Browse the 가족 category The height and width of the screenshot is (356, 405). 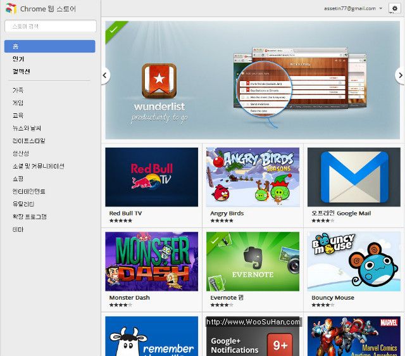coord(18,90)
